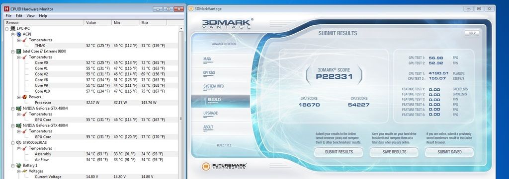The image size is (509, 179).
Task: Click the Save Results button
Action: click(394, 152)
